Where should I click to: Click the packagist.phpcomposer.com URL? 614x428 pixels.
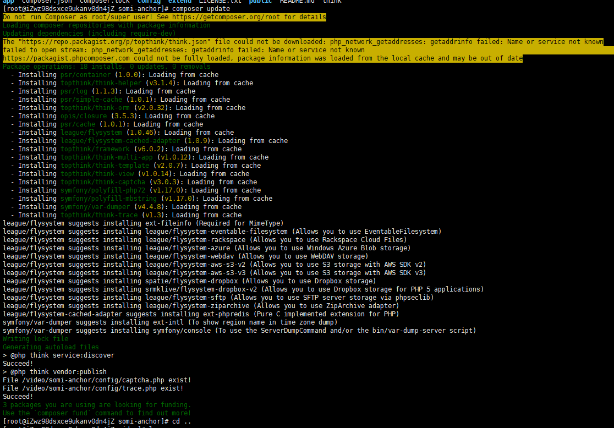click(x=66, y=58)
